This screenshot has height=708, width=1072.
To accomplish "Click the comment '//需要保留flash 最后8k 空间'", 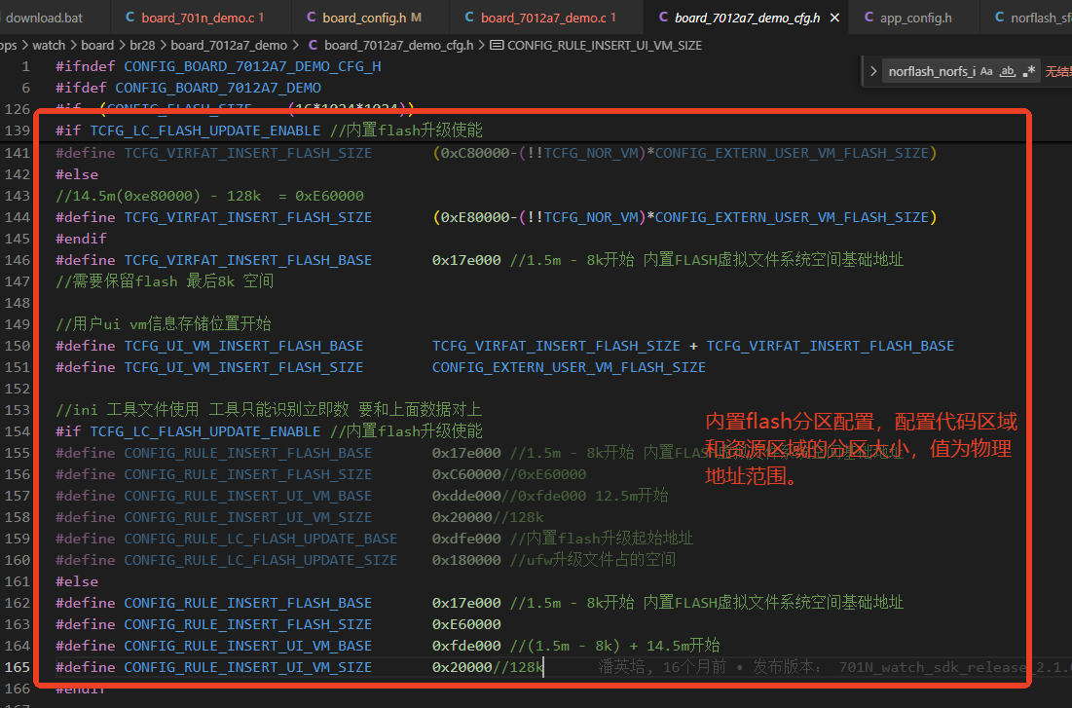I will (165, 281).
